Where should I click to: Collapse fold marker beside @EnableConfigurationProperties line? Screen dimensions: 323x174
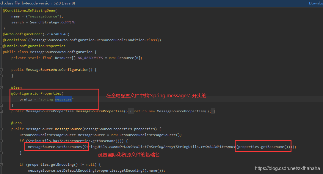coord(1,46)
